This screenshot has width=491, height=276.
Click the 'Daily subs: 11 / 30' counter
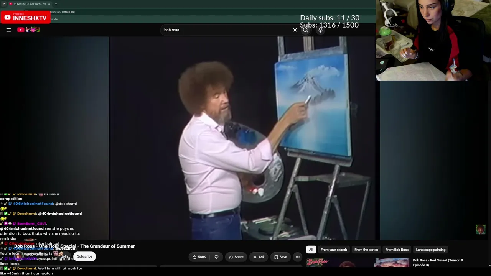(330, 18)
